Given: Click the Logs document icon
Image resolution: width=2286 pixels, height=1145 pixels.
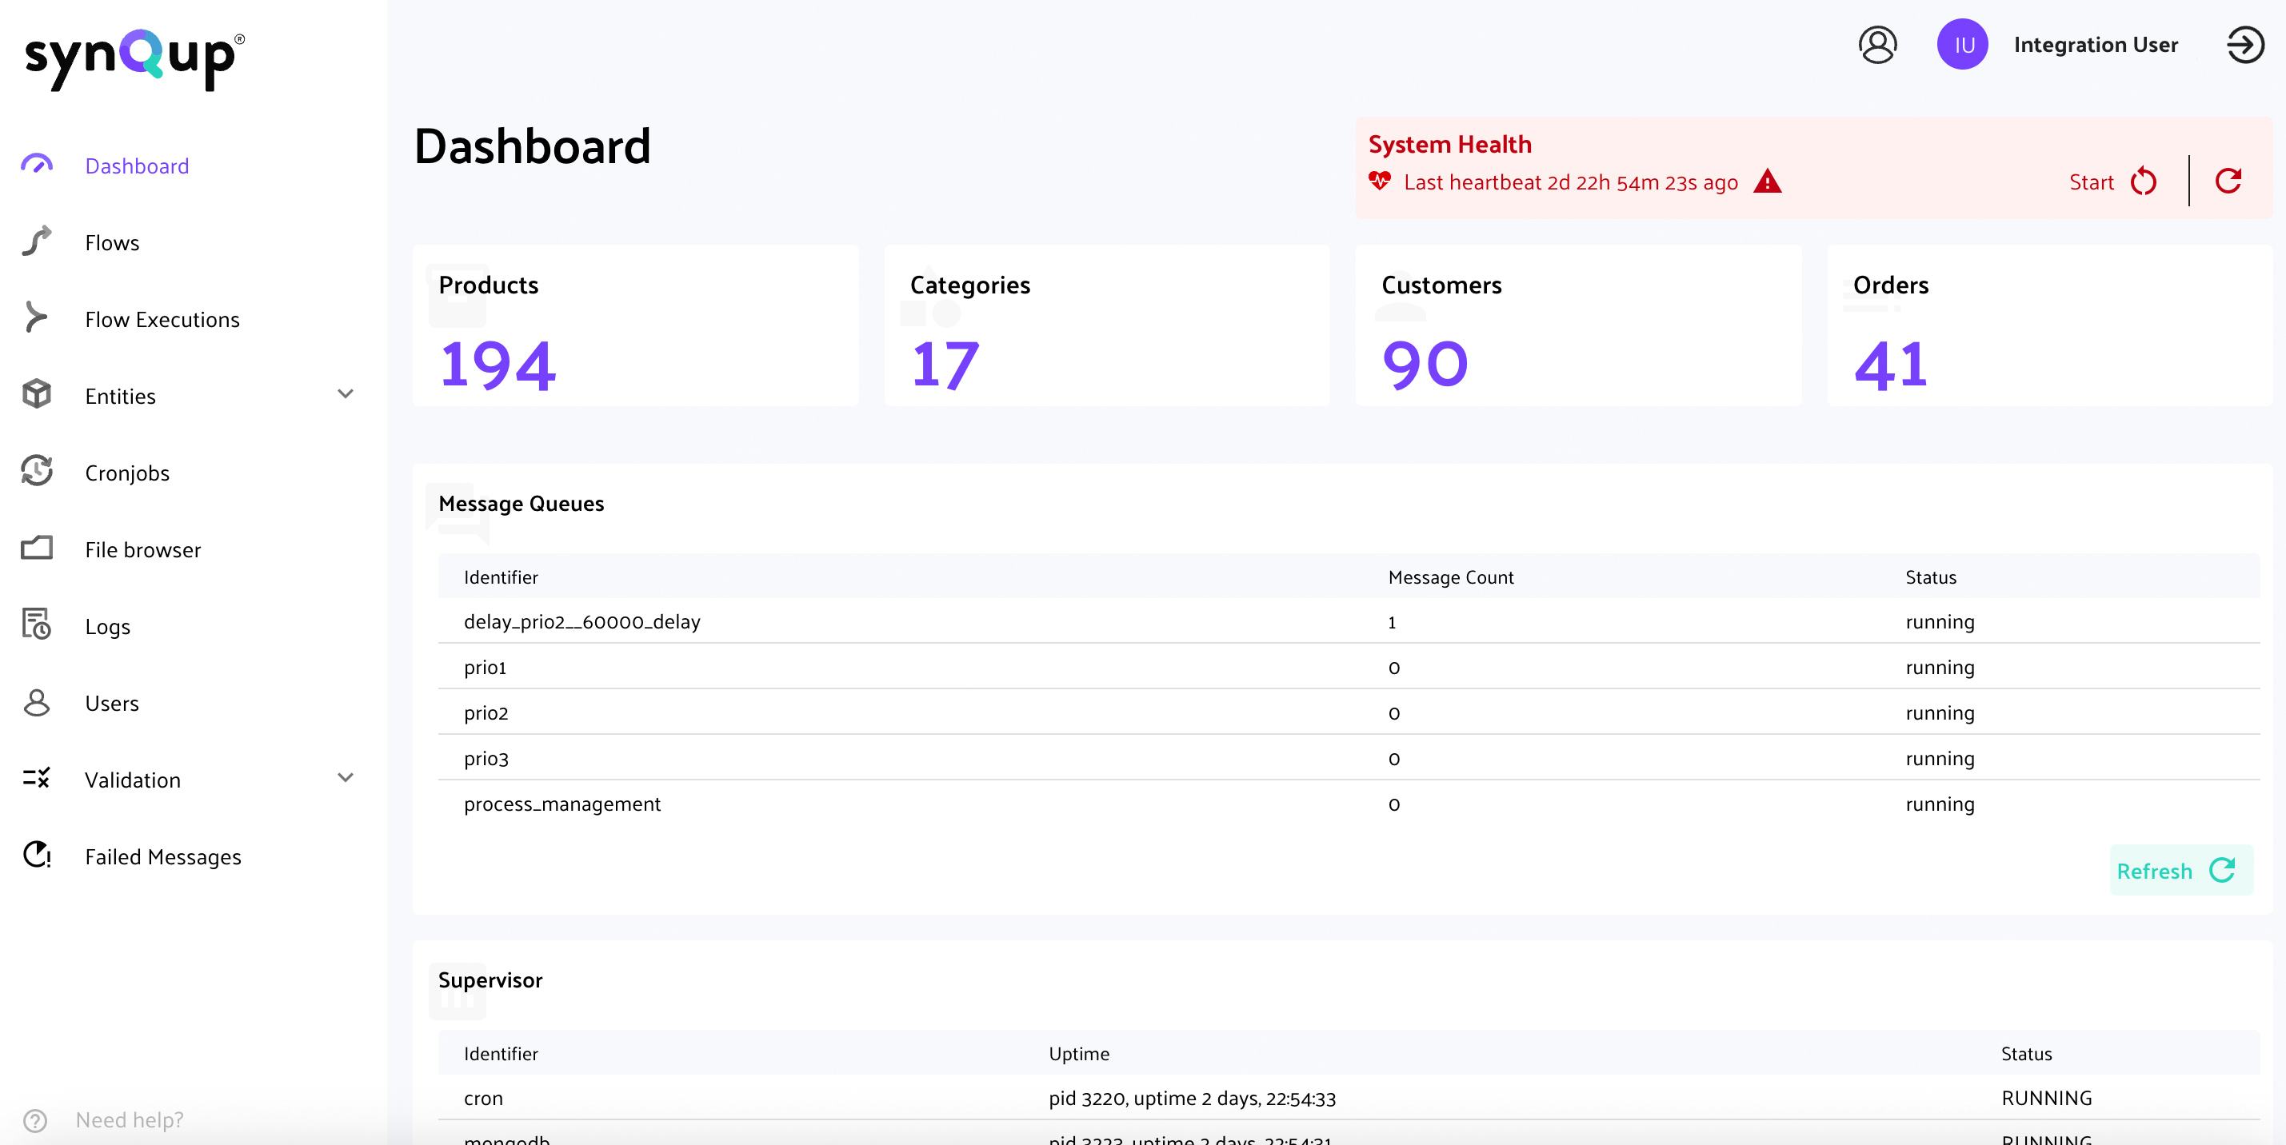Looking at the screenshot, I should (x=36, y=624).
